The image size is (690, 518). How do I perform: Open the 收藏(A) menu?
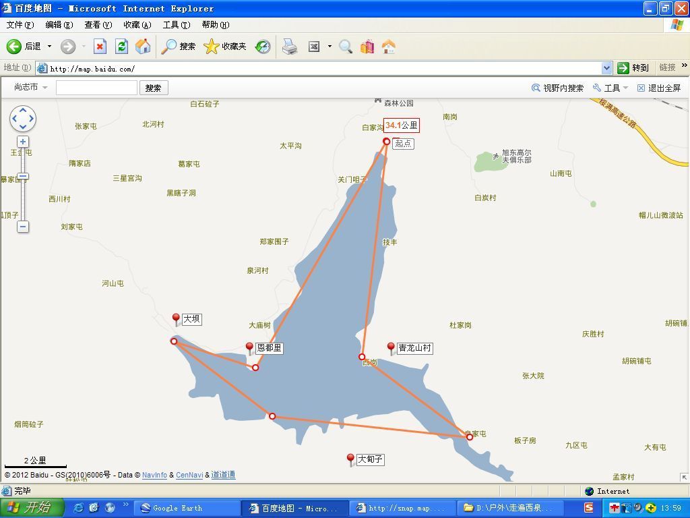[x=137, y=25]
